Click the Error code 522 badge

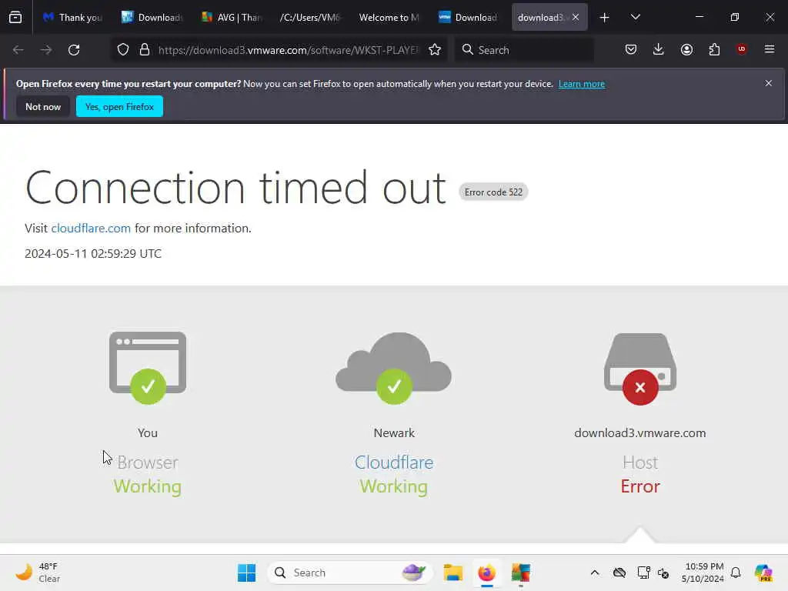click(x=493, y=192)
